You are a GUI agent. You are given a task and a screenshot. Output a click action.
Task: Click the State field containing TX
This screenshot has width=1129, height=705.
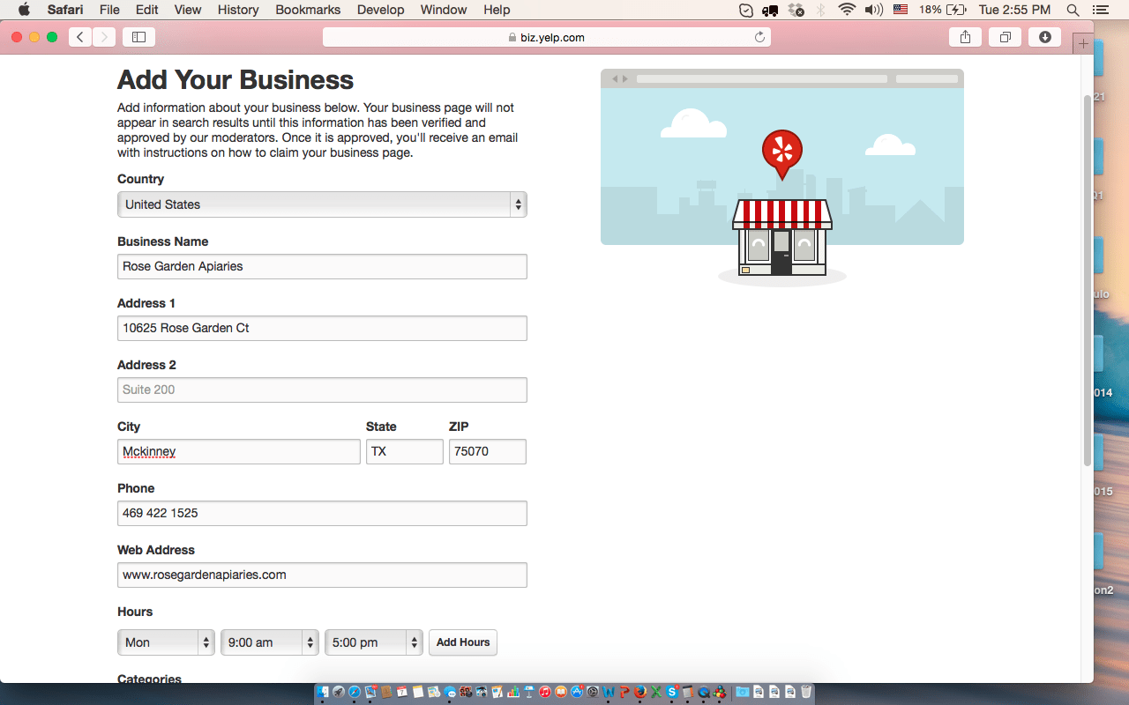tap(405, 451)
